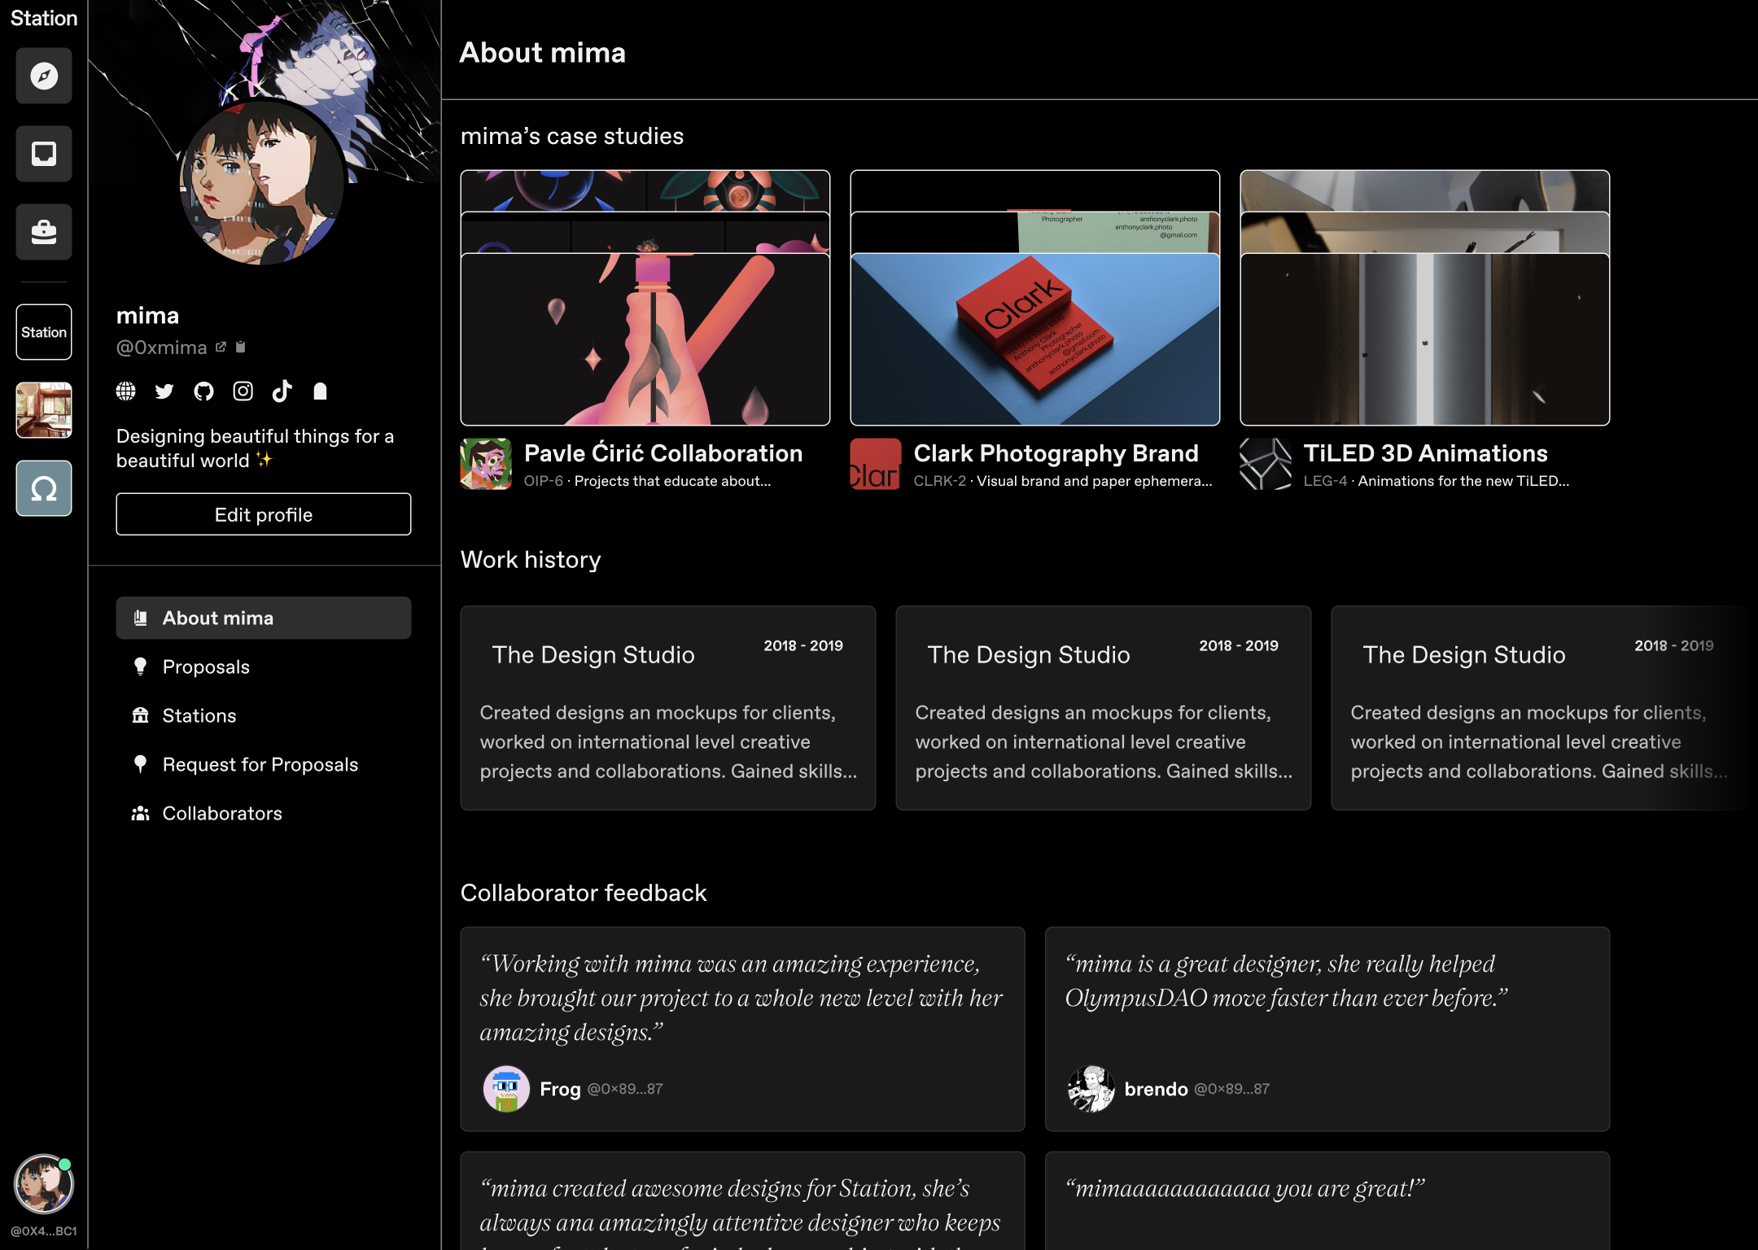1758x1250 pixels.
Task: Open the Stations section
Action: (x=199, y=715)
